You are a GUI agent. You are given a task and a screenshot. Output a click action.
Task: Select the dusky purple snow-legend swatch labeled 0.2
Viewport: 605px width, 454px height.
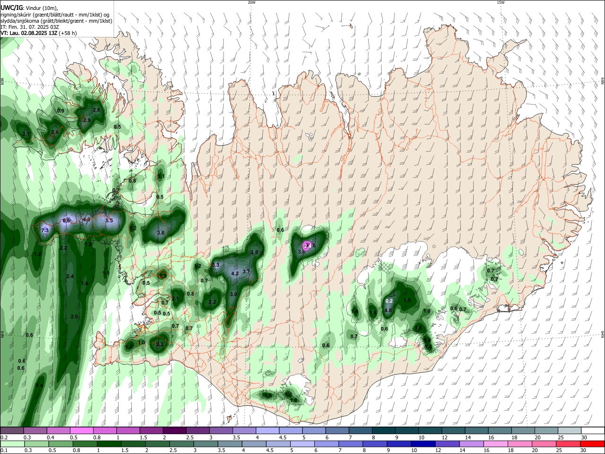pyautogui.click(x=12, y=431)
